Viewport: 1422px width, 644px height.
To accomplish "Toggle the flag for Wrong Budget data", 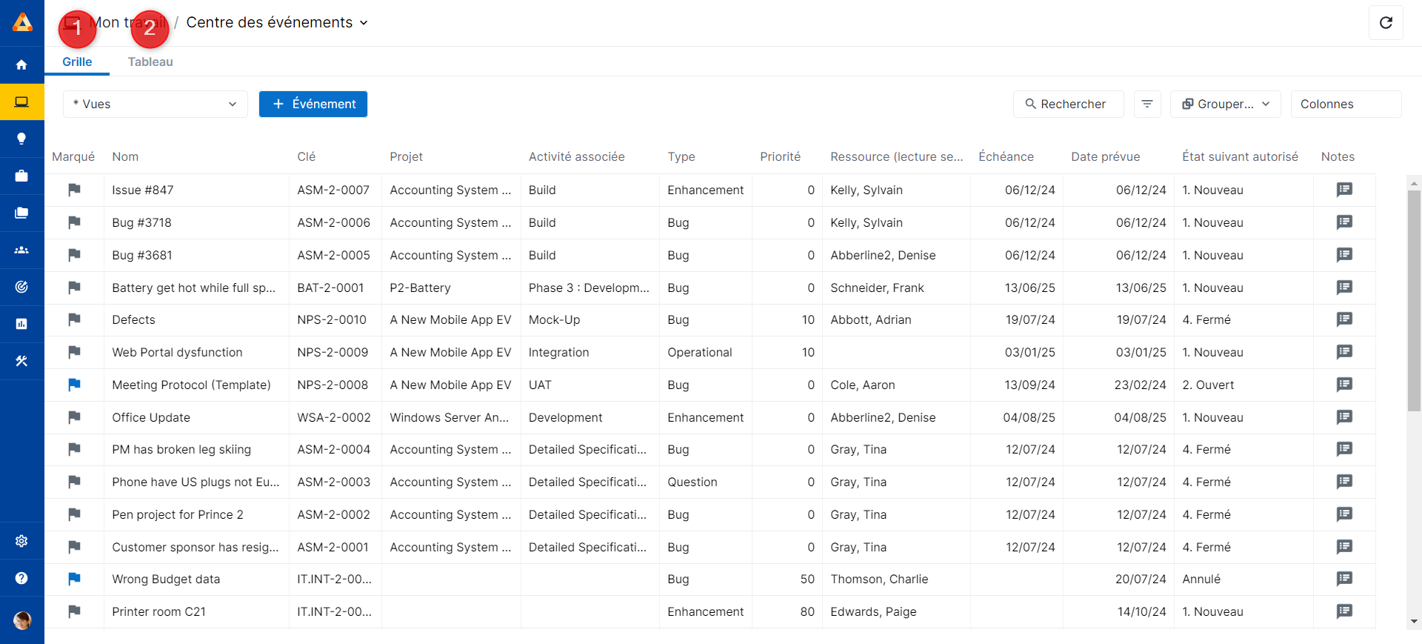I will point(74,579).
